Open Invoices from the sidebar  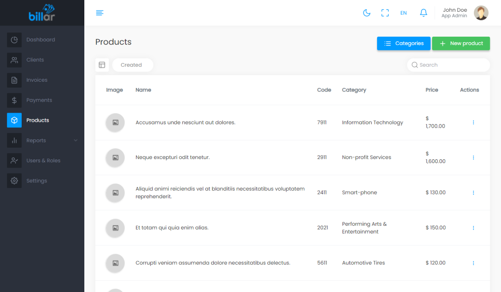(x=37, y=80)
